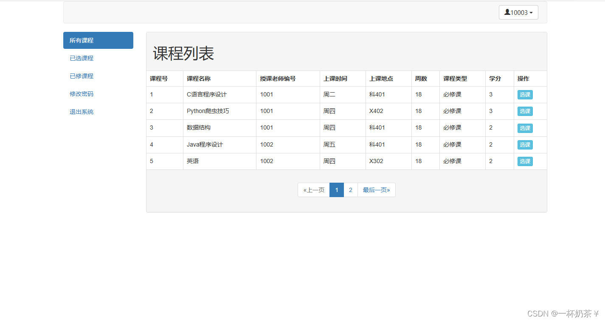This screenshot has width=605, height=322.
Task: Click teacher number 1001 in 数据结构 row
Action: [x=267, y=127]
